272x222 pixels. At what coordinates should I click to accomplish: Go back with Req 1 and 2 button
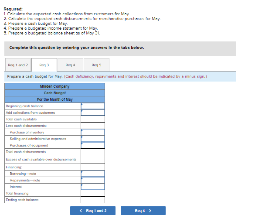tap(93, 211)
